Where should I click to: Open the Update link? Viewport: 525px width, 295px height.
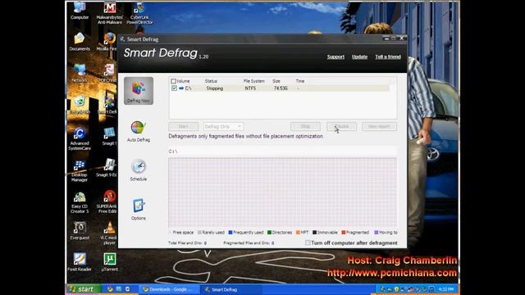pyautogui.click(x=359, y=57)
